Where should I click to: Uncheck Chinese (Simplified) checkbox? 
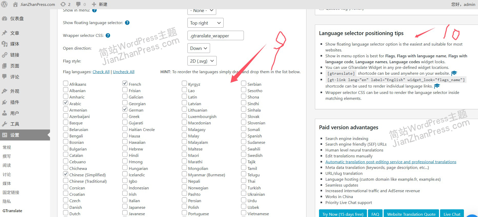[66, 174]
